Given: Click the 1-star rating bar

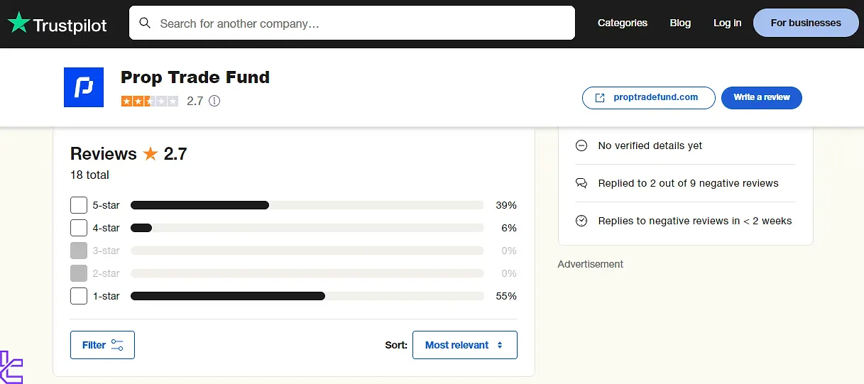Looking at the screenshot, I should (307, 296).
